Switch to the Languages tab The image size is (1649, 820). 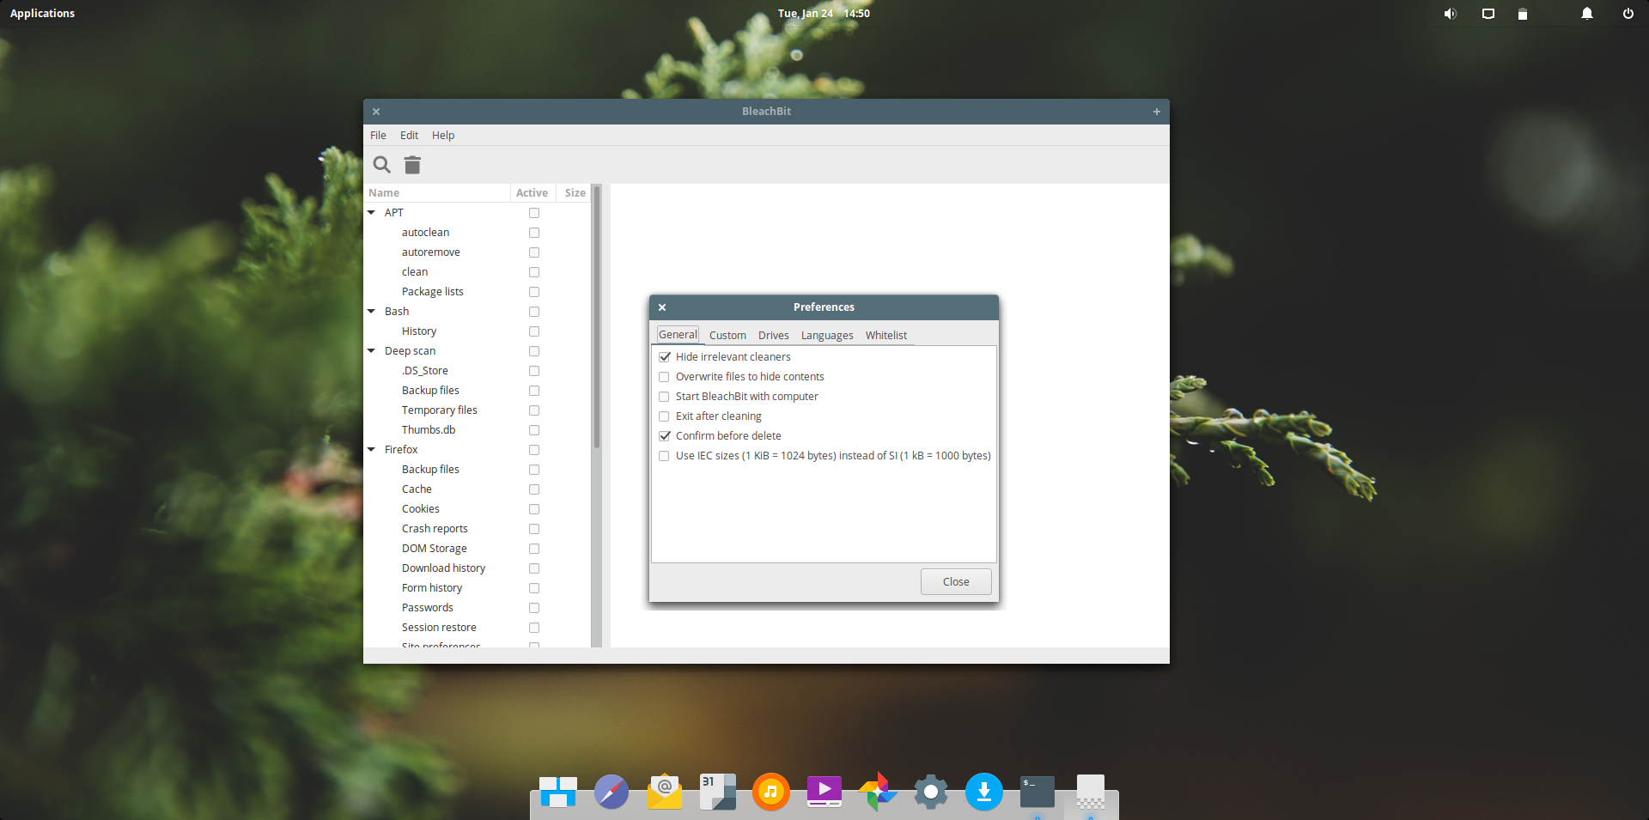pyautogui.click(x=827, y=336)
